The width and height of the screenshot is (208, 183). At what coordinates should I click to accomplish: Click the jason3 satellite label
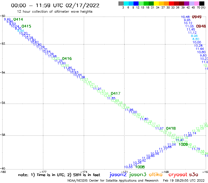138,175
